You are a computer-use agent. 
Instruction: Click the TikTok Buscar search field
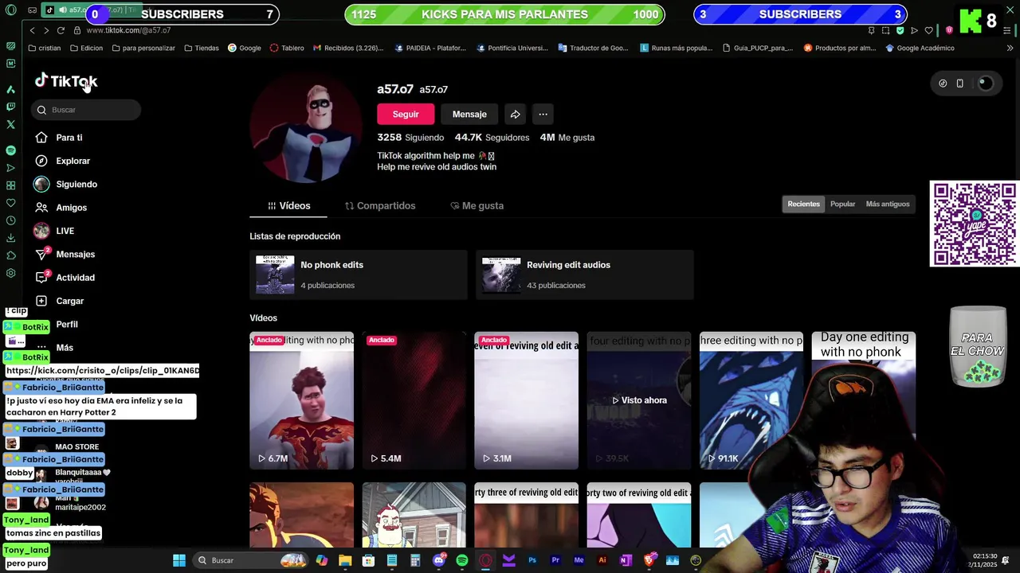click(x=86, y=110)
